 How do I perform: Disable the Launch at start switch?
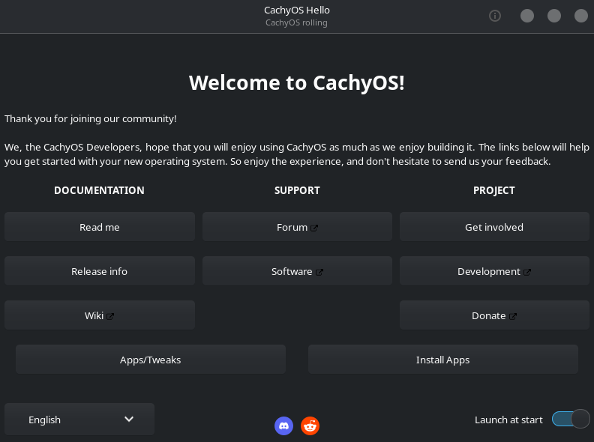click(x=571, y=420)
